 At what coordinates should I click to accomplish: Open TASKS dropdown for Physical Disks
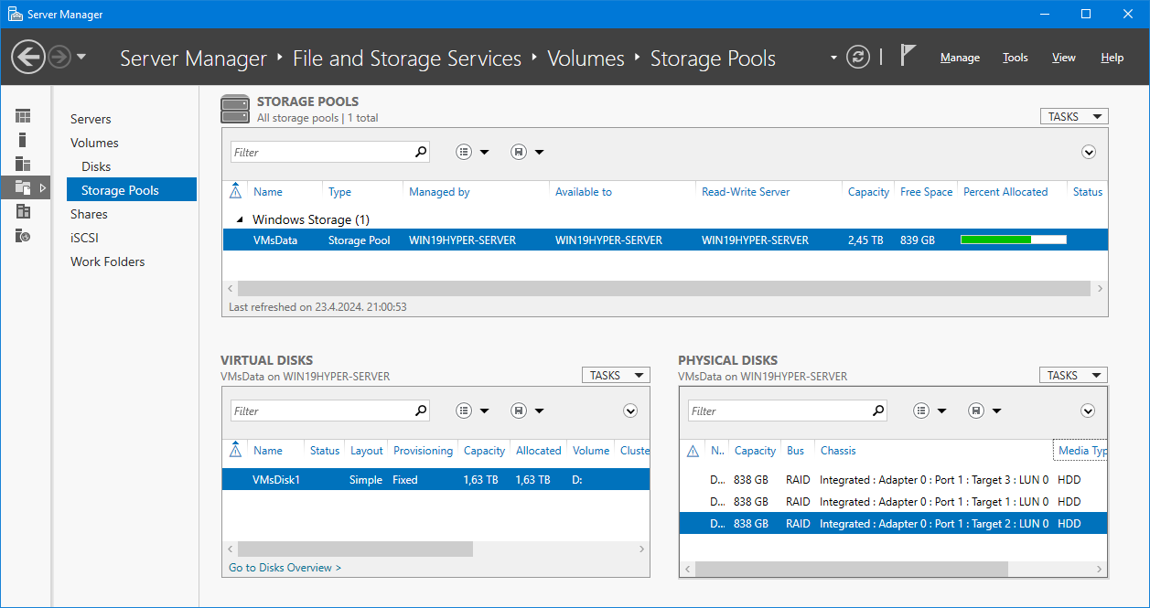1073,375
